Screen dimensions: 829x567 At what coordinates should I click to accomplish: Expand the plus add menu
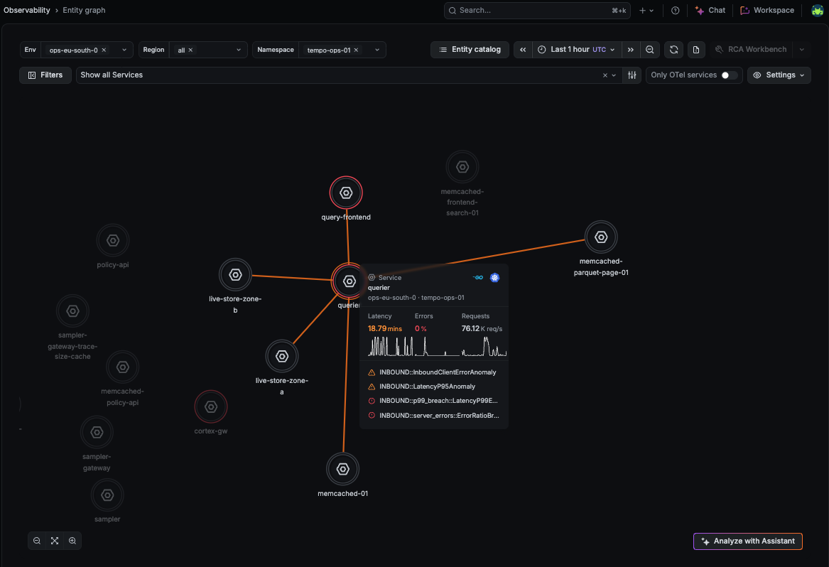point(646,11)
